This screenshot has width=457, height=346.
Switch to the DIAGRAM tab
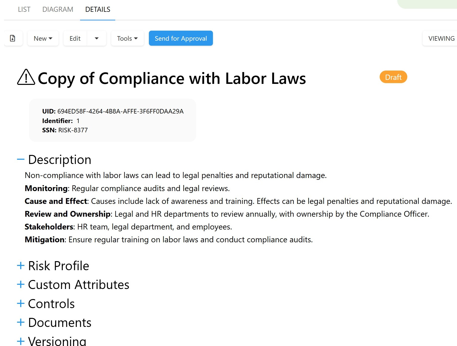pyautogui.click(x=58, y=10)
